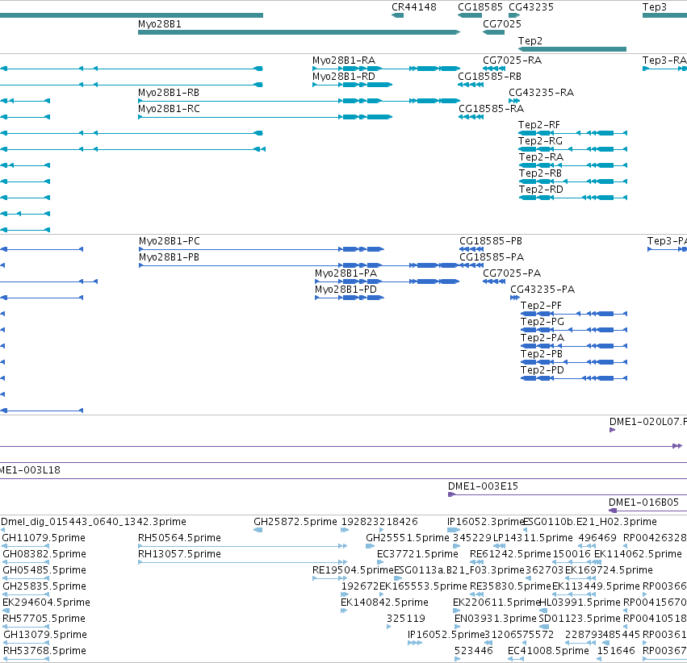Select protein Tep2-PF

tap(574, 314)
